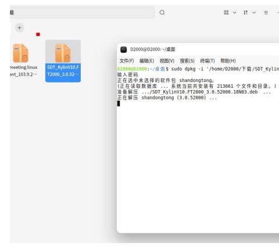279x246 pixels.
Task: Select the SDT_KylinV10.FT2000 deb package icon
Action: coord(63,53)
